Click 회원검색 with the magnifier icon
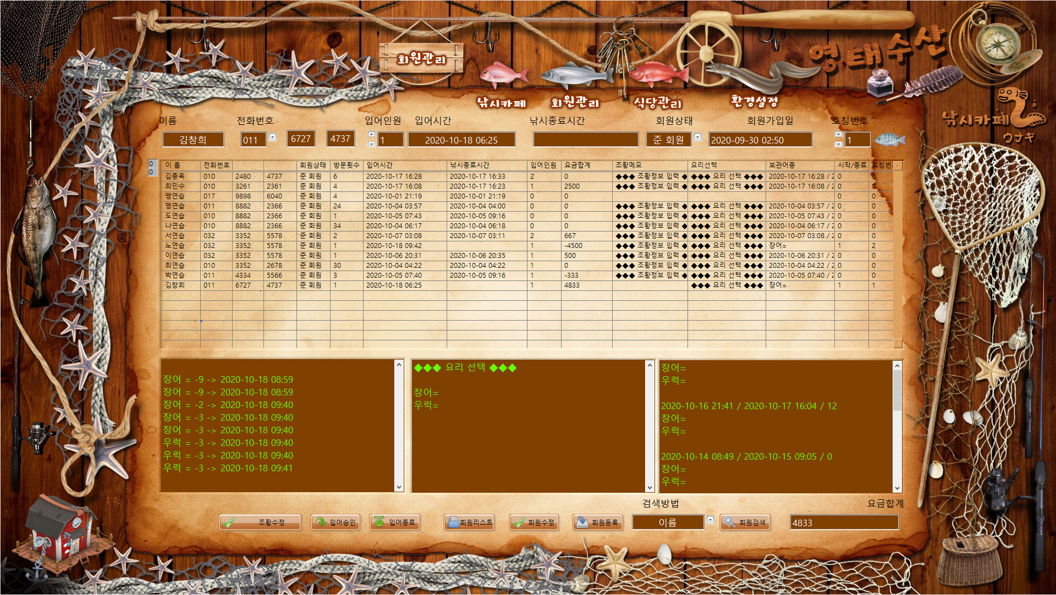Image resolution: width=1056 pixels, height=595 pixels. click(745, 522)
